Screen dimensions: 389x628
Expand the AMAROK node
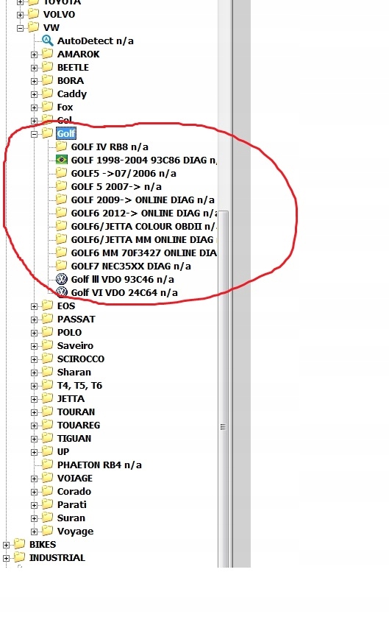34,54
